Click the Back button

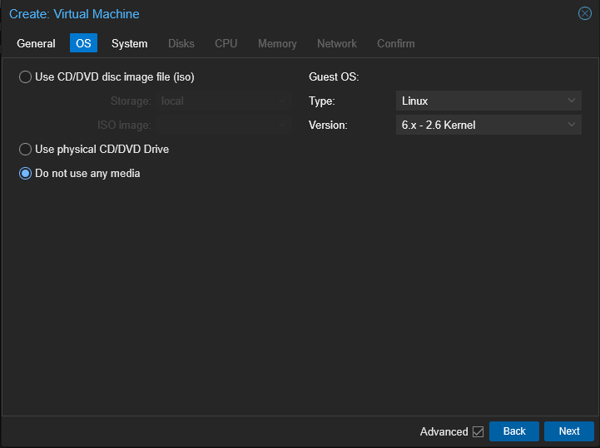(514, 431)
